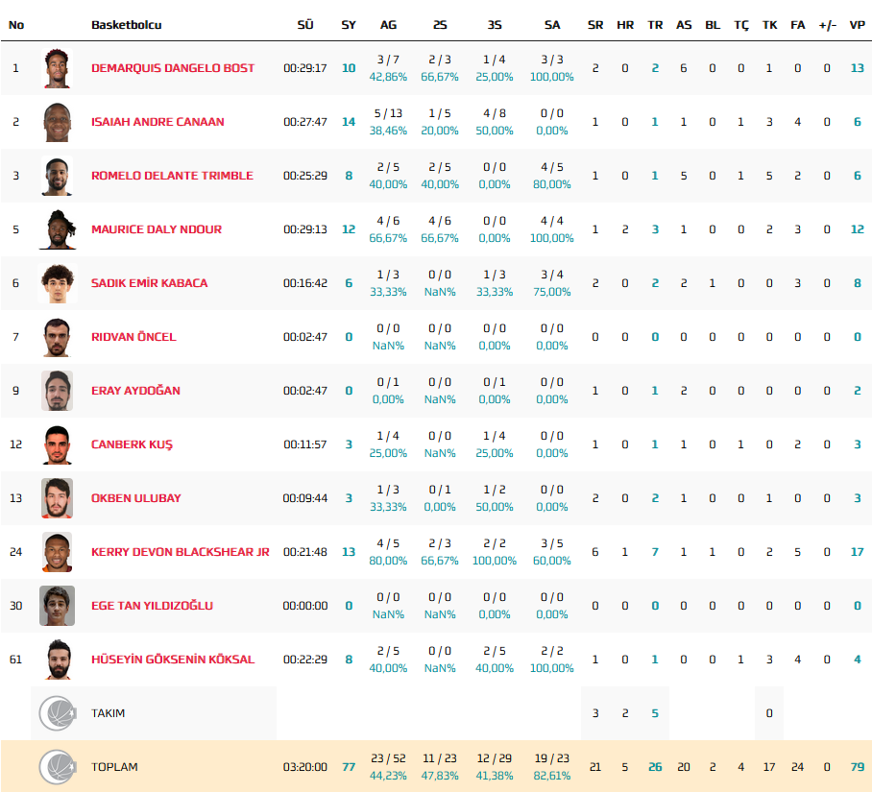This screenshot has height=792, width=872.
Task: Select Maurice Daly Ndour's player photo
Action: [x=57, y=229]
